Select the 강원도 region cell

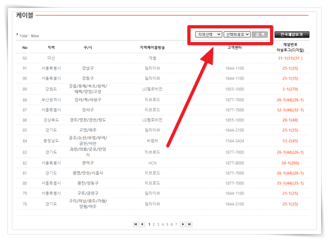[51, 89]
